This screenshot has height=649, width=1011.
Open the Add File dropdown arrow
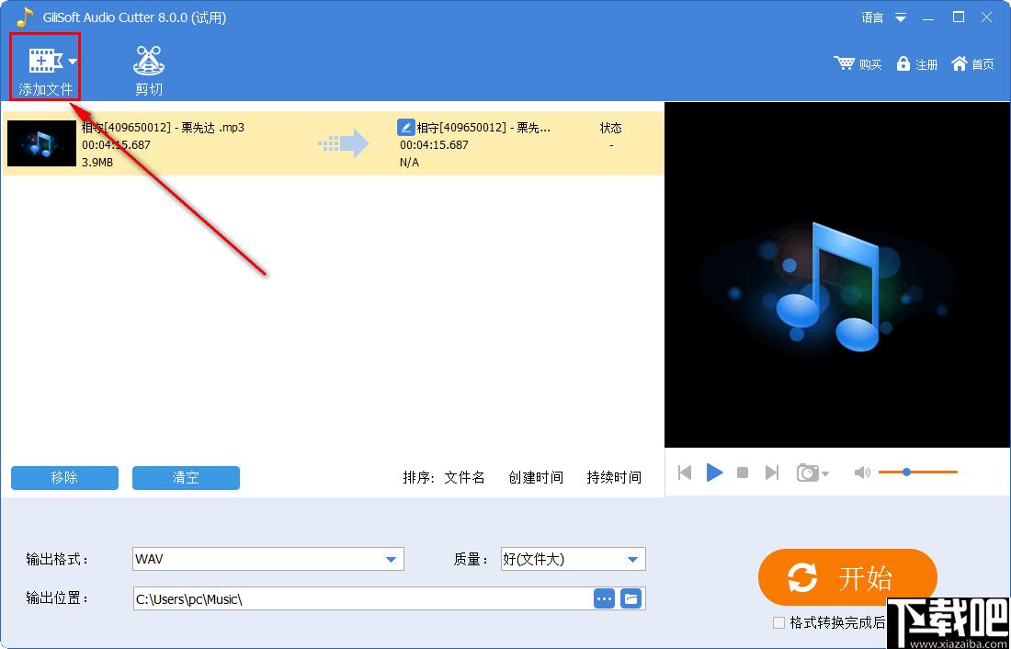coord(73,62)
